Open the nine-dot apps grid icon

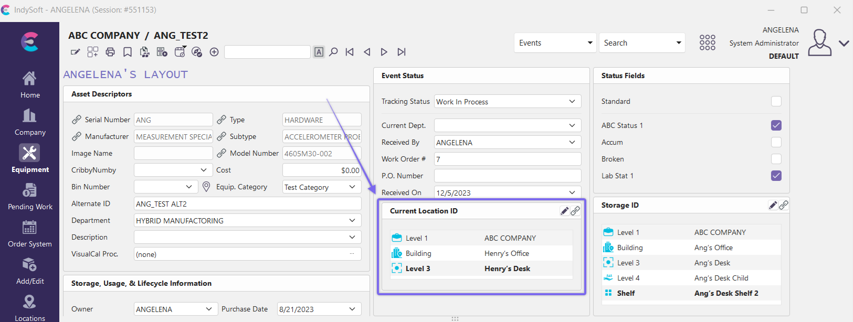707,43
